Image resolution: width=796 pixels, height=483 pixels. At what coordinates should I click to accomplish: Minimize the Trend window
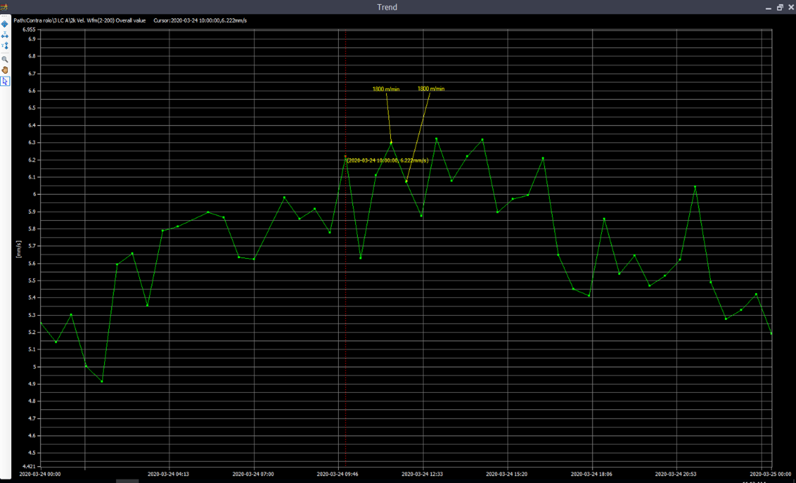click(768, 7)
